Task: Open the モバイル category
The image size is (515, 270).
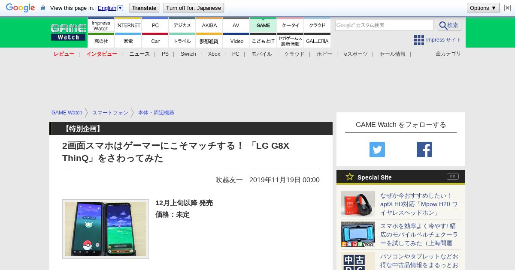Action: tap(262, 54)
